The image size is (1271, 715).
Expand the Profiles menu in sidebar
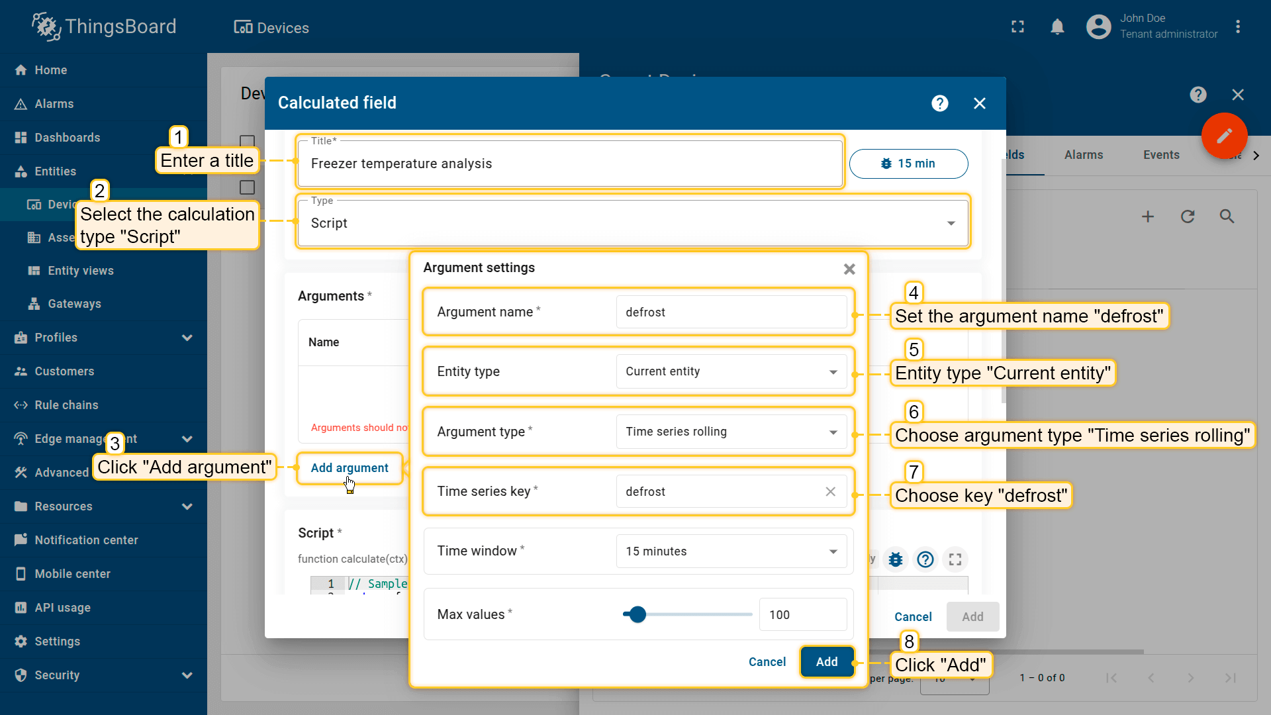tap(187, 338)
